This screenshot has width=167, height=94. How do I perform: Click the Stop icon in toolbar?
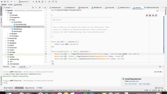tap(45, 2)
